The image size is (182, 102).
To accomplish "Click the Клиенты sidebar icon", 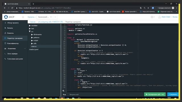I will pyautogui.click(x=5, y=33).
